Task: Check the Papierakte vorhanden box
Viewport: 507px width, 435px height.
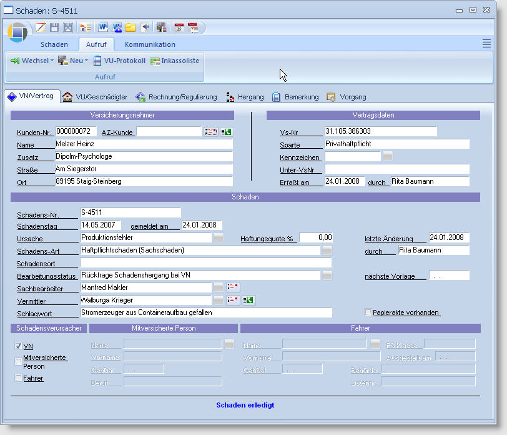Action: click(368, 312)
